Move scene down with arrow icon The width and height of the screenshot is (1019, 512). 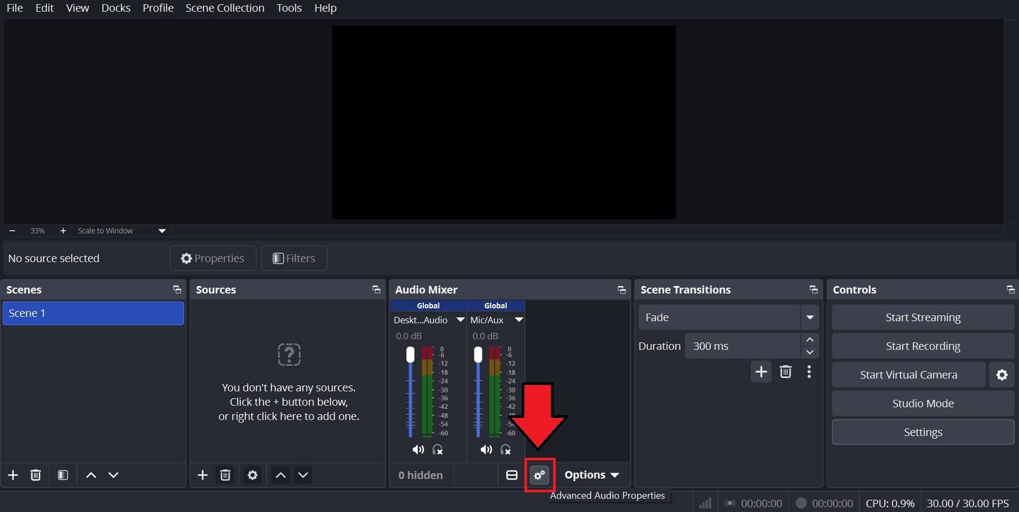click(113, 475)
